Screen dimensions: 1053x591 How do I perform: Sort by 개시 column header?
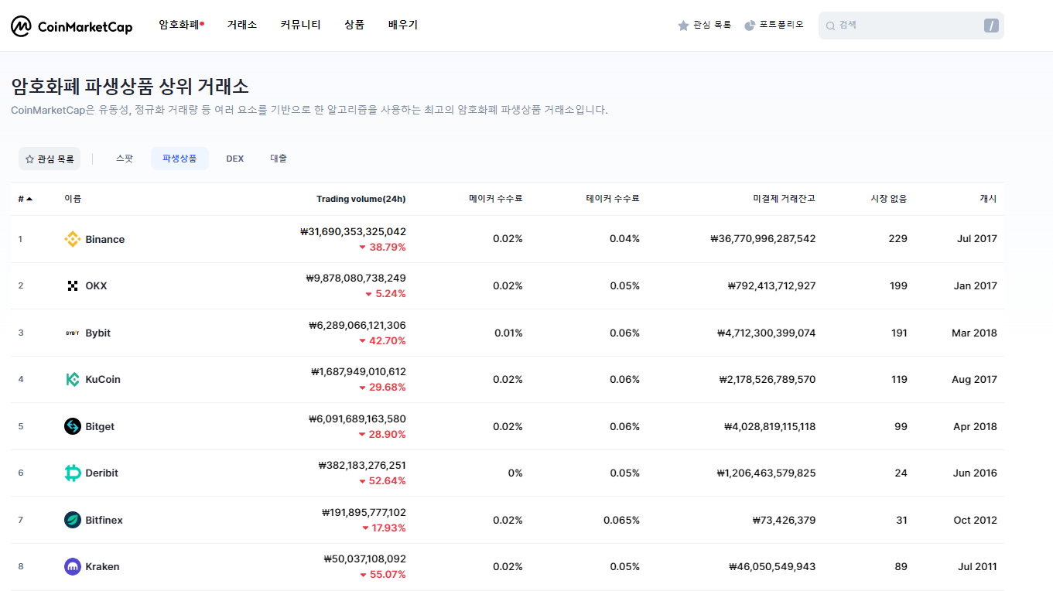988,199
